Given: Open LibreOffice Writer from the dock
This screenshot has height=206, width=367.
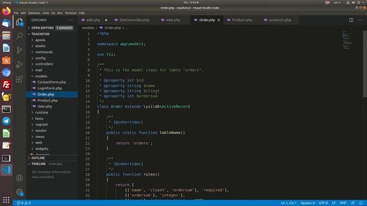Looking at the screenshot, I should coord(6,48).
